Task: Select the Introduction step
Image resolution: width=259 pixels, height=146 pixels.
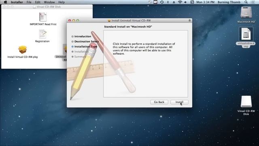Action: [x=83, y=36]
